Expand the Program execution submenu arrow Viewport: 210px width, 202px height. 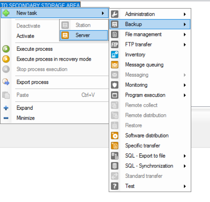click(185, 95)
